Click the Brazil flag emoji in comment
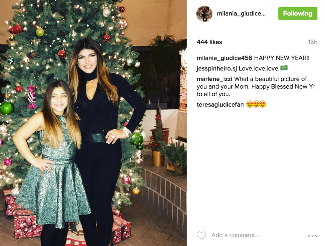The height and width of the screenshot is (246, 325). pyautogui.click(x=284, y=68)
